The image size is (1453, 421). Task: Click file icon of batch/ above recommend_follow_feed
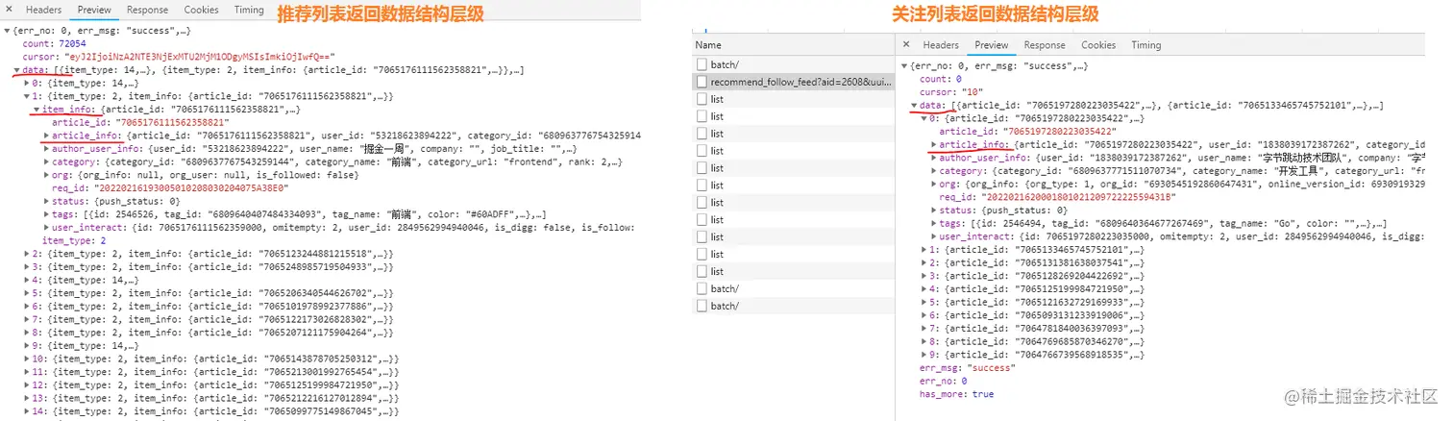[702, 64]
